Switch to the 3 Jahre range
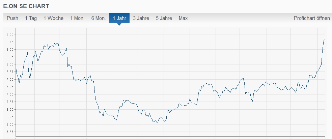This screenshot has height=139, width=332. pos(141,18)
